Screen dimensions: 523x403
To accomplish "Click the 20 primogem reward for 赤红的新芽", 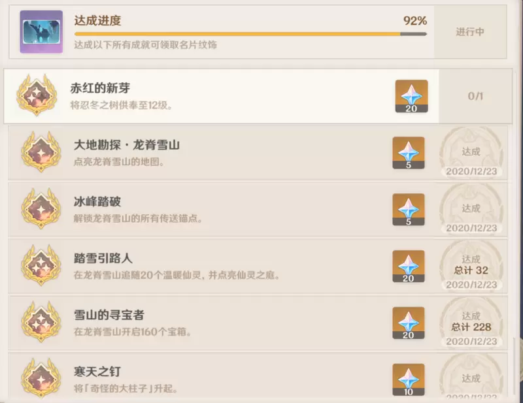I will 411,96.
